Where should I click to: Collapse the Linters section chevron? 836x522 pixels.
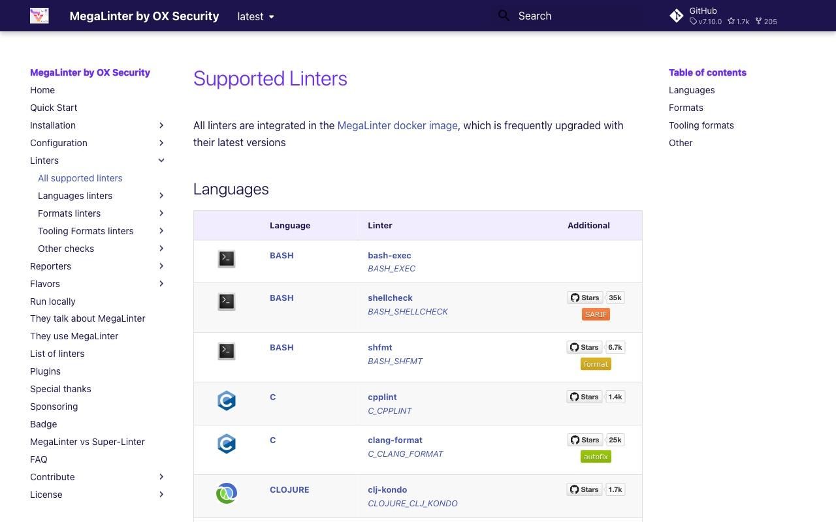coord(161,161)
